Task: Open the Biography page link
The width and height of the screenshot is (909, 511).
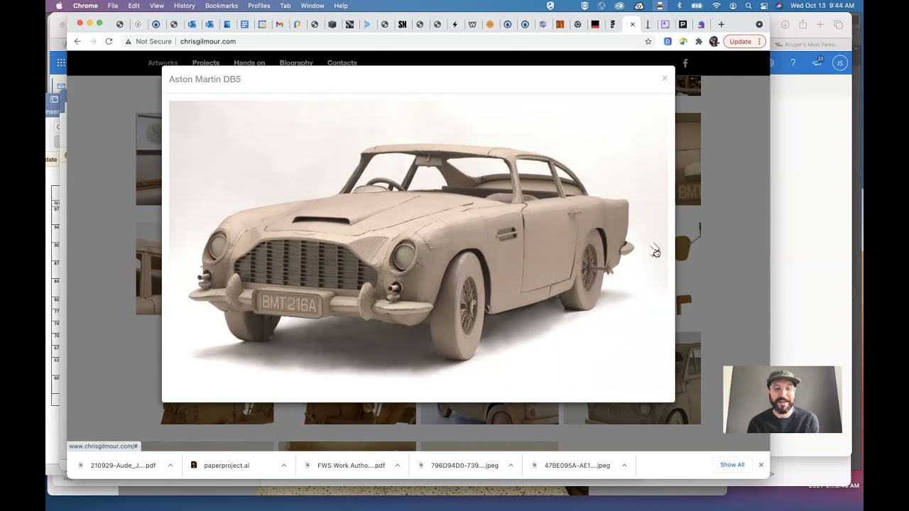Action: [x=296, y=63]
